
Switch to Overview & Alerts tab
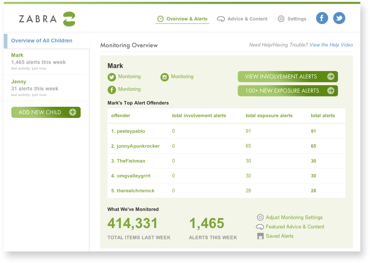point(182,19)
